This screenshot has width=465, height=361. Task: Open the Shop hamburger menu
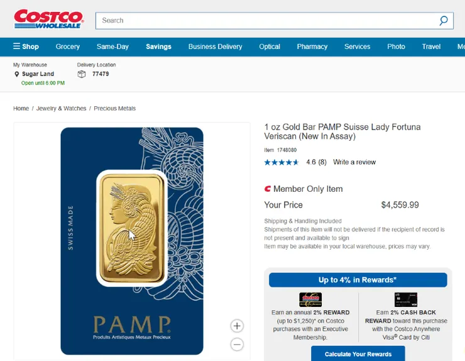[26, 47]
